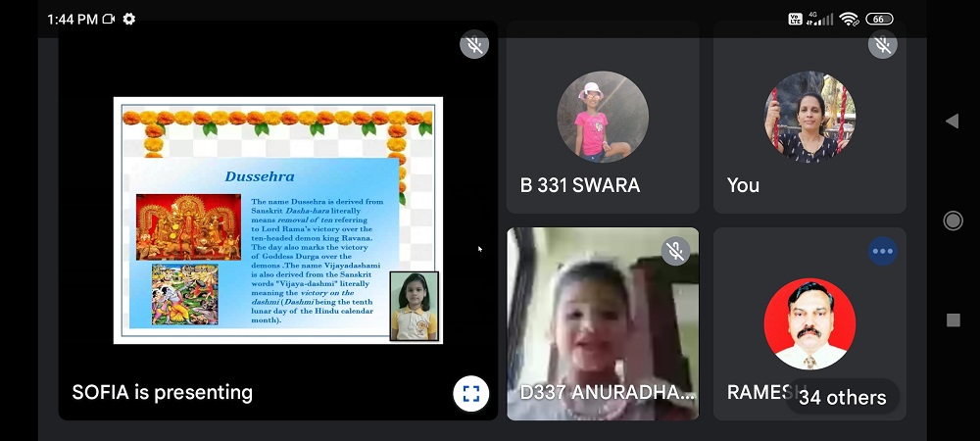Expand SOFIA's presentation to full screen

tap(470, 394)
